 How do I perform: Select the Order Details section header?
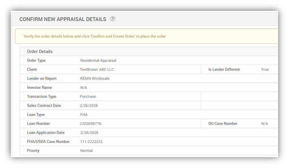click(x=40, y=51)
